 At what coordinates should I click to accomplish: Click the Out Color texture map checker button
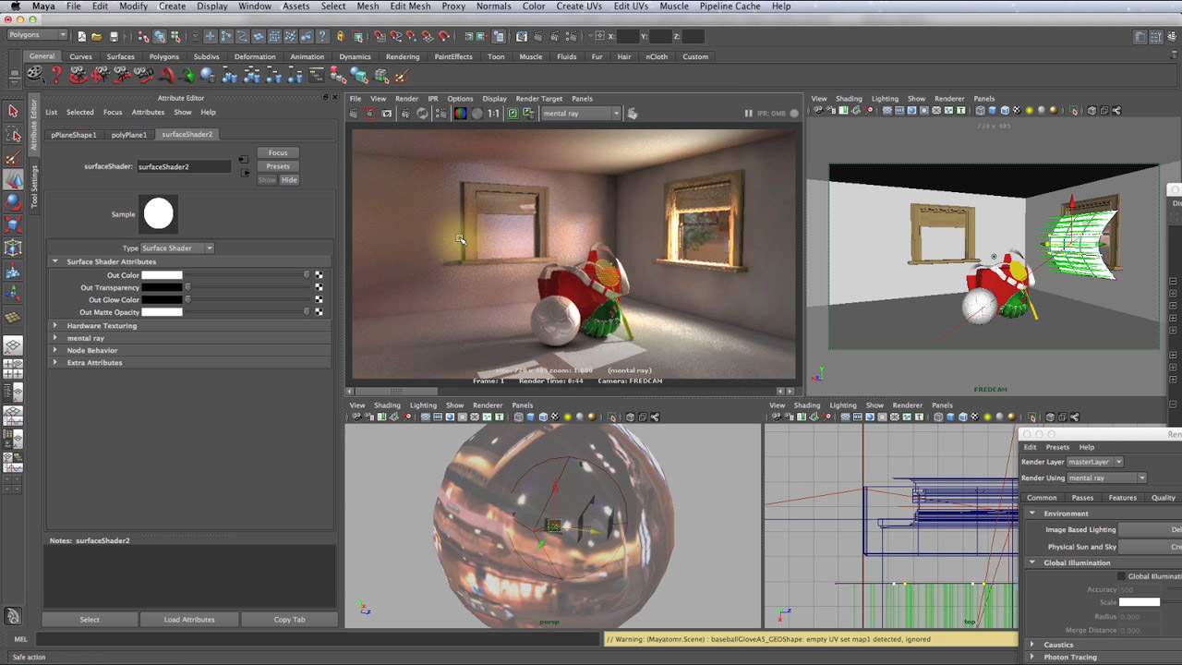320,275
